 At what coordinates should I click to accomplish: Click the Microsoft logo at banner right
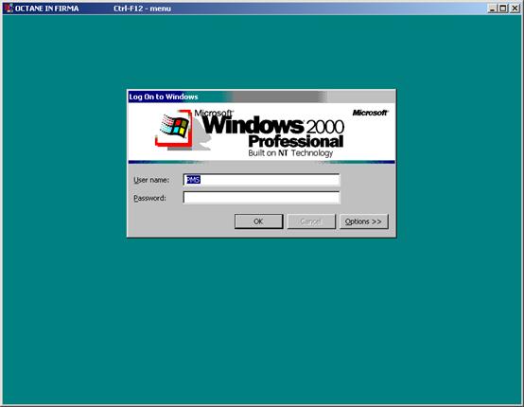[370, 113]
